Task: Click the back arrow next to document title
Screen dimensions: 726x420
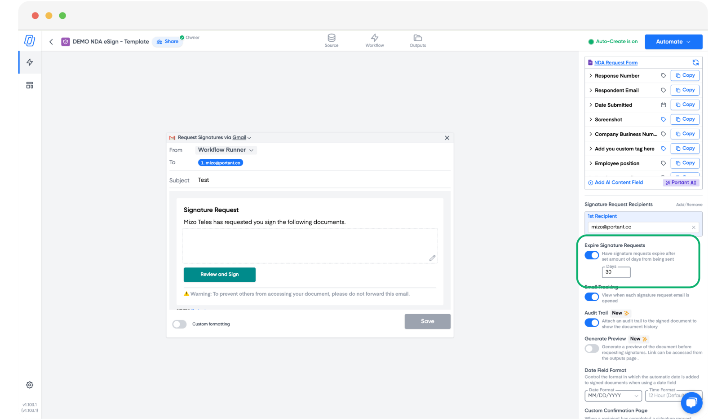Action: pos(51,42)
